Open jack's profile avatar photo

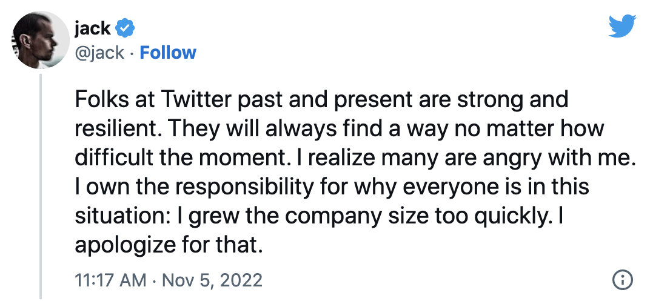click(41, 40)
